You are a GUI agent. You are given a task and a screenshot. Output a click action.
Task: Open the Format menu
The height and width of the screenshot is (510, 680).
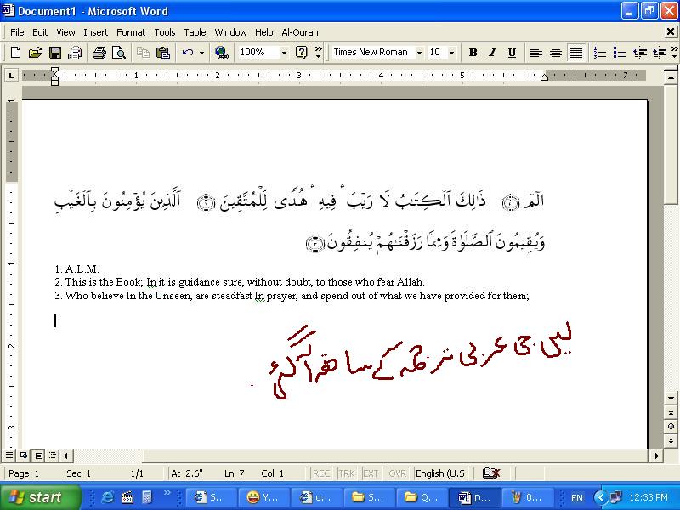click(131, 32)
